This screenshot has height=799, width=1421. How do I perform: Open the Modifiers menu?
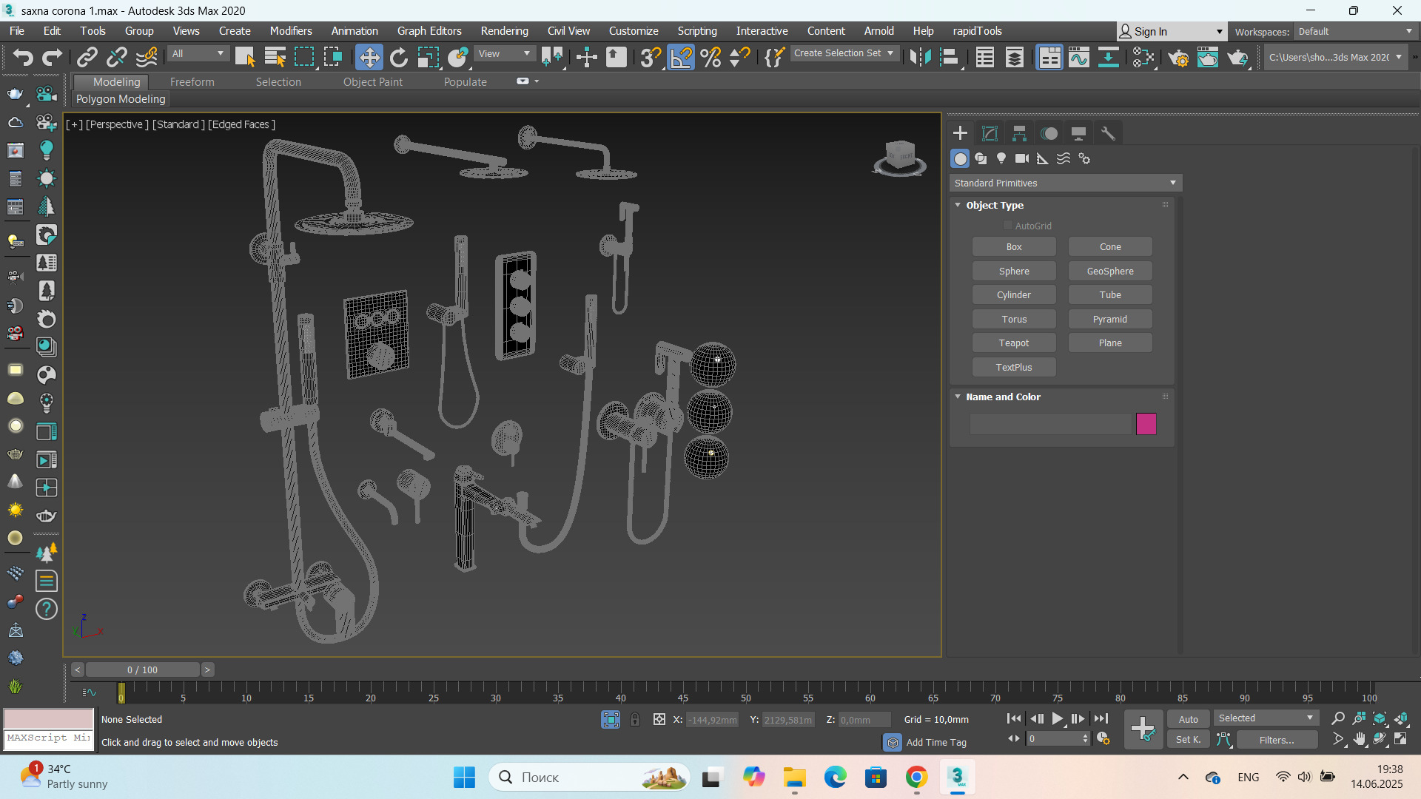point(291,31)
